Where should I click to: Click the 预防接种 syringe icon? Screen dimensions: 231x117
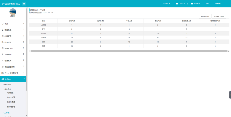(2, 54)
